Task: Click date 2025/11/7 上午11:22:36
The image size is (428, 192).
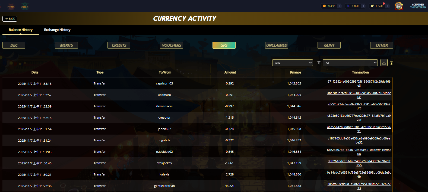Action: 35,186
